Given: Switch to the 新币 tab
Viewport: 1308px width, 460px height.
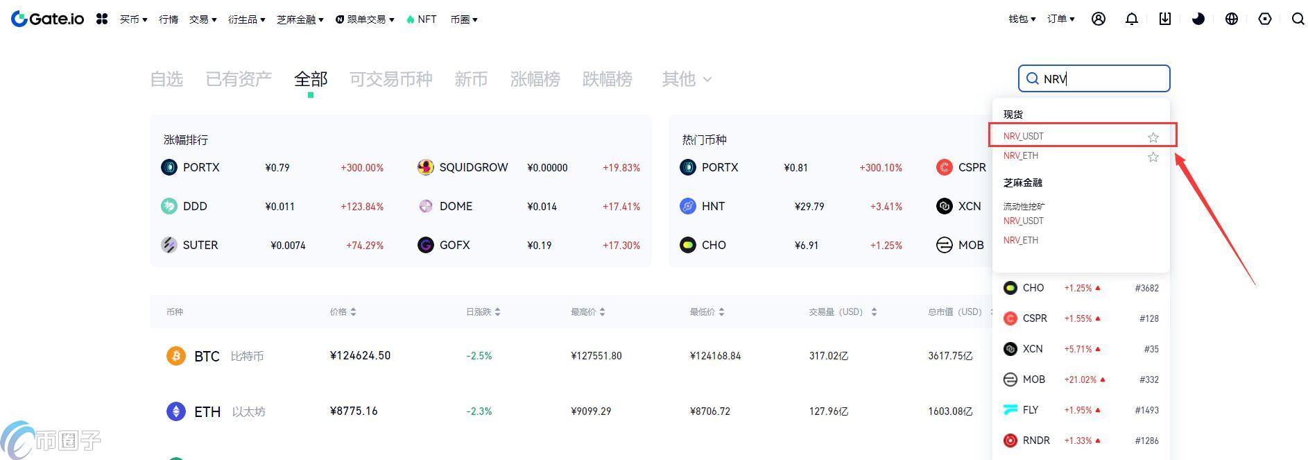Looking at the screenshot, I should tap(471, 79).
